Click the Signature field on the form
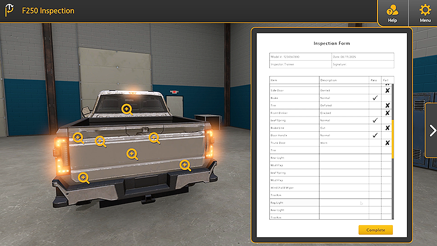 click(362, 64)
